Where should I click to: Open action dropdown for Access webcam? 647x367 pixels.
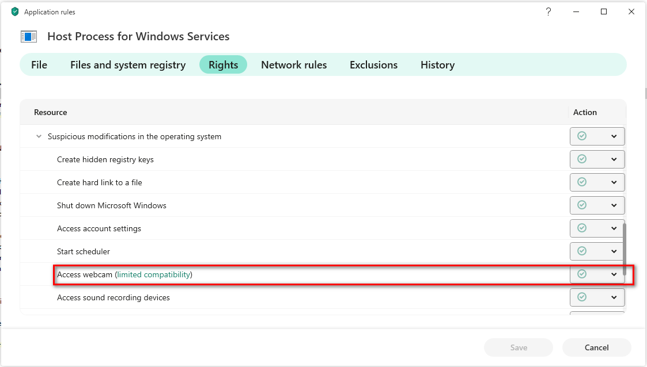pos(614,274)
